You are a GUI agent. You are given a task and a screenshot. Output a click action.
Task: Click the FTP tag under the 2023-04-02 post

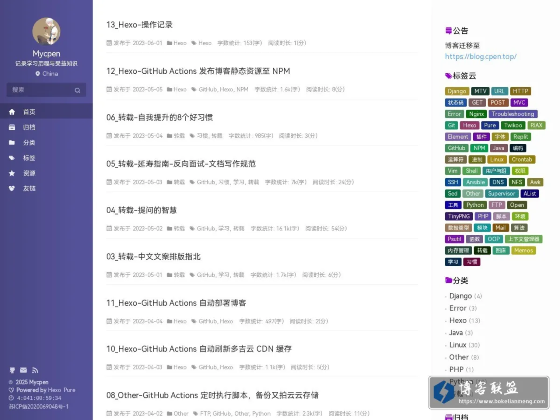205,413
